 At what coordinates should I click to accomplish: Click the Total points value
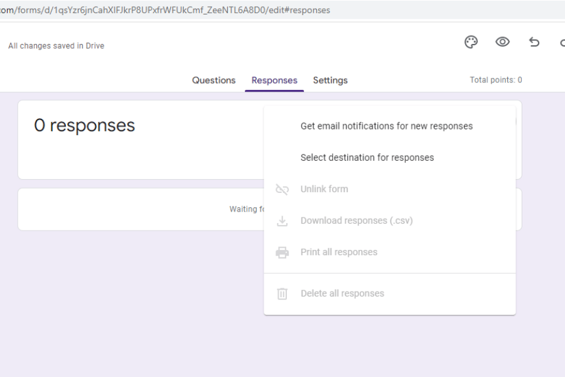tap(495, 80)
